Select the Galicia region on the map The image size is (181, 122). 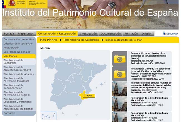tap(49, 62)
